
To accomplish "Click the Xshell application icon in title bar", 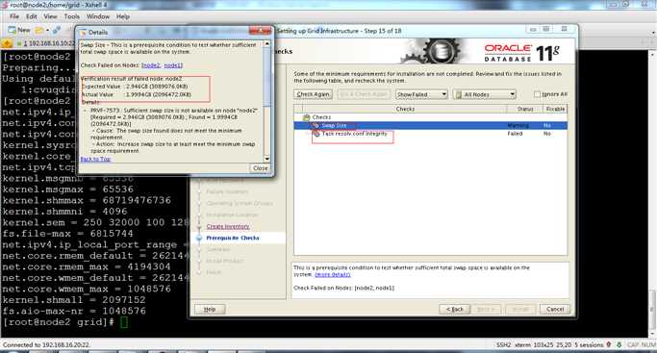I will coord(5,5).
